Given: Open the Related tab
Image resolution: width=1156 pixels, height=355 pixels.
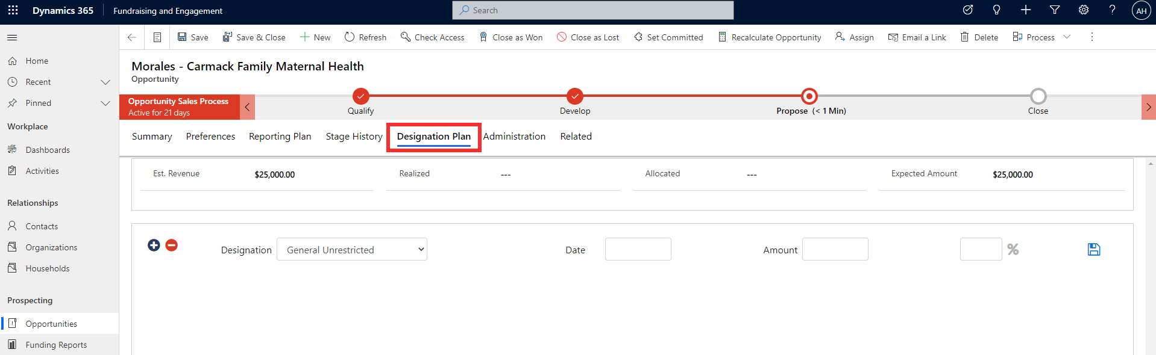Looking at the screenshot, I should [x=576, y=137].
